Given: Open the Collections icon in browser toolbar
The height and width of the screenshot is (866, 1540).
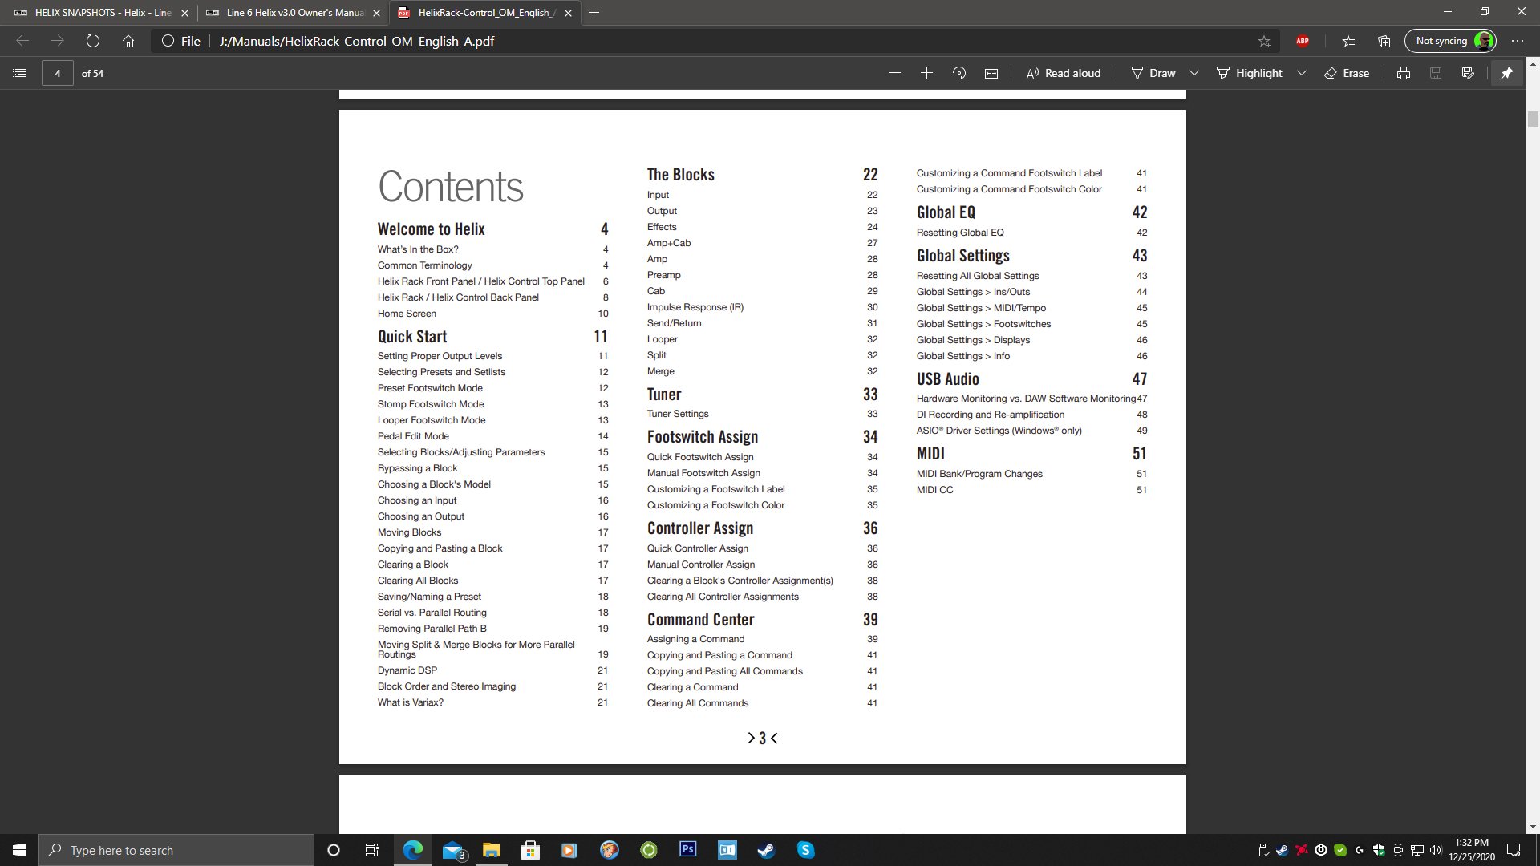Looking at the screenshot, I should pos(1384,41).
